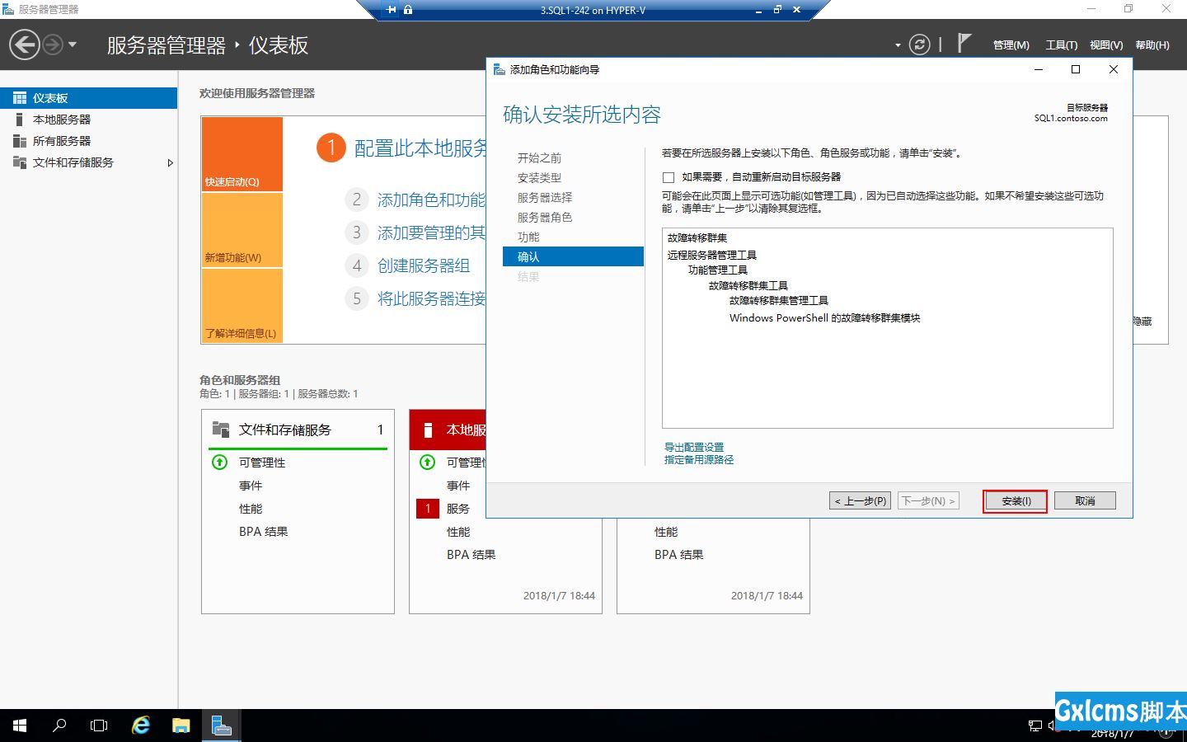Select 仪表板 in the left sidebar
The height and width of the screenshot is (742, 1187).
[x=88, y=98]
